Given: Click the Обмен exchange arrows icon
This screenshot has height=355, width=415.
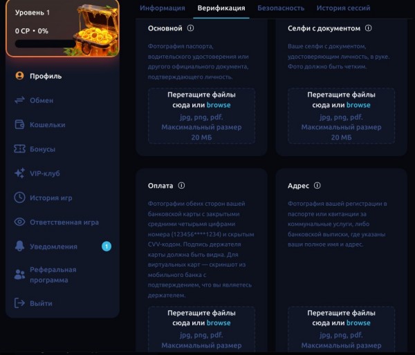Looking at the screenshot, I should 19,100.
